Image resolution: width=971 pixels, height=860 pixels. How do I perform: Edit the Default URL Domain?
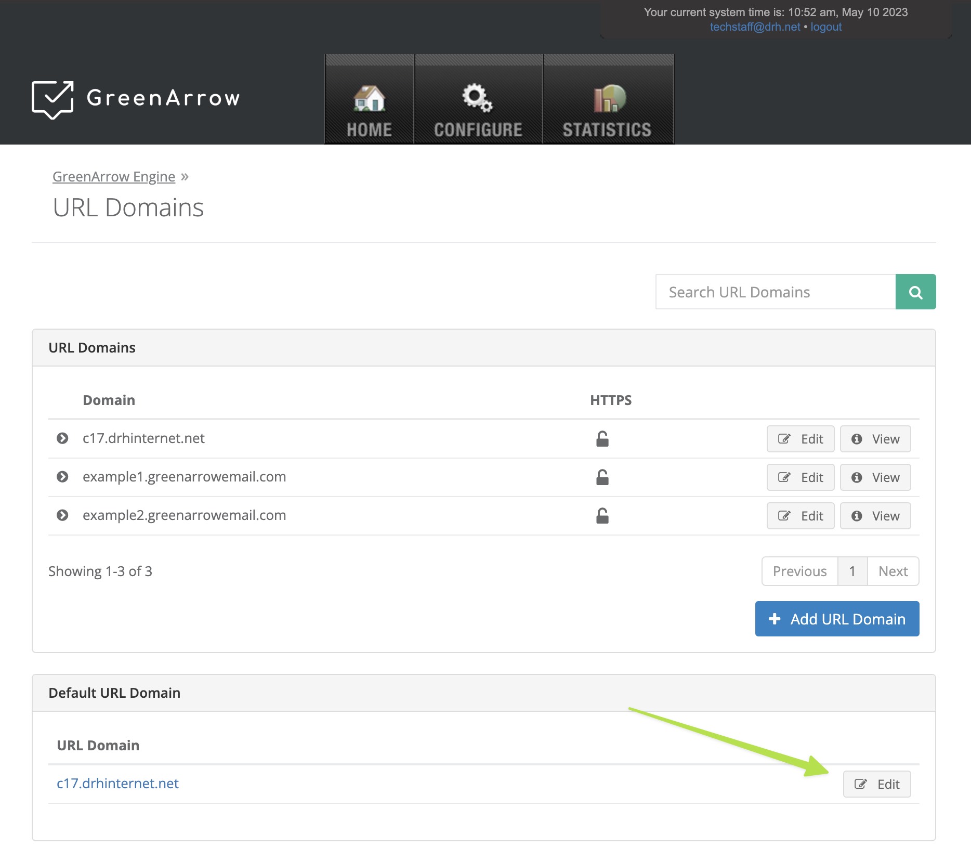point(876,785)
